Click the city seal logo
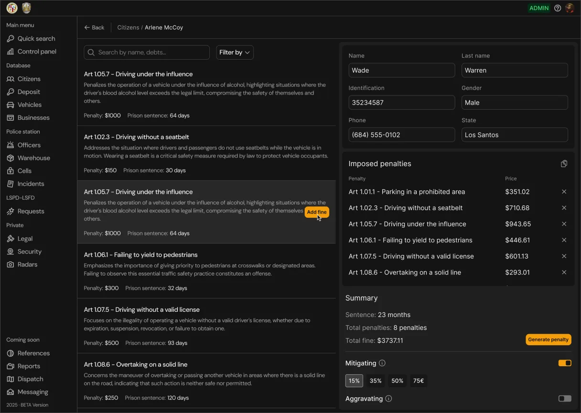The height and width of the screenshot is (413, 581). tap(12, 8)
